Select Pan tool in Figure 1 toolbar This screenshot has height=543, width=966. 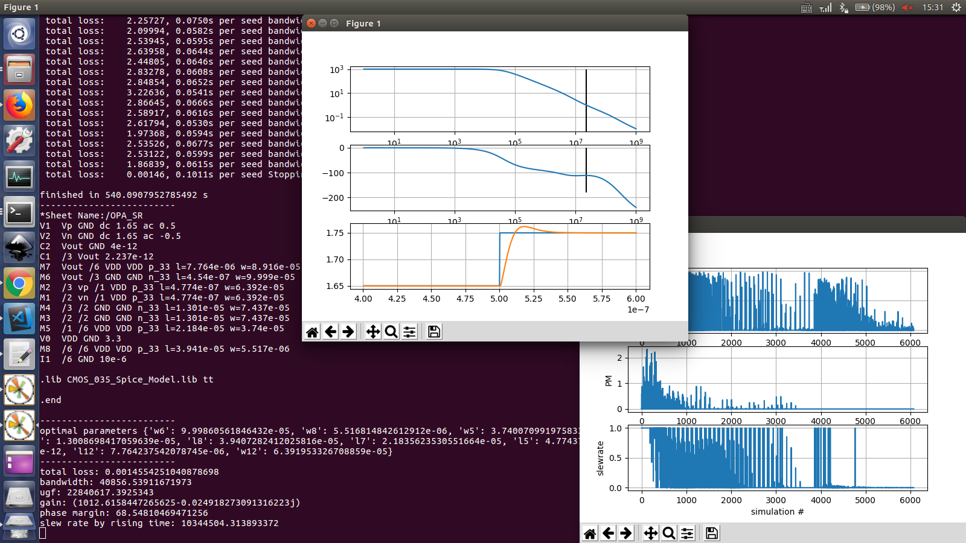coord(373,332)
